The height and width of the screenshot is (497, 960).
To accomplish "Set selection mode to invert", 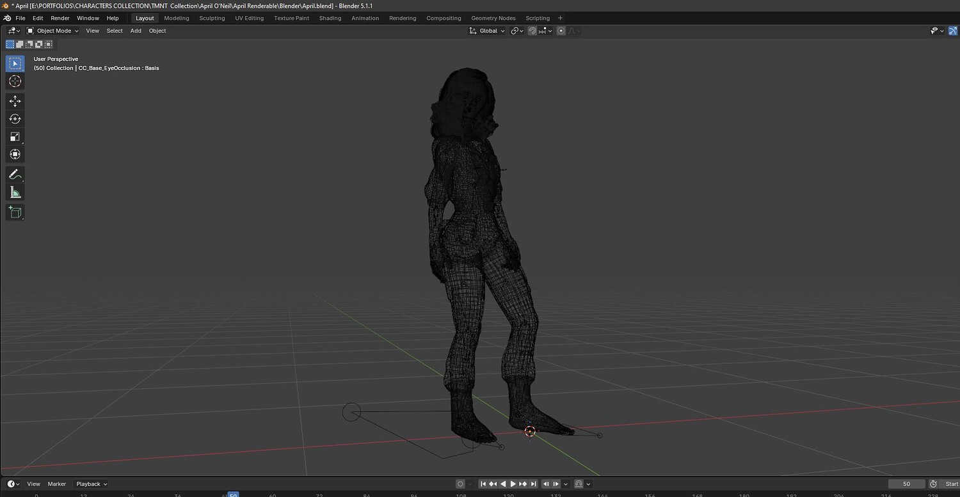I will (39, 44).
